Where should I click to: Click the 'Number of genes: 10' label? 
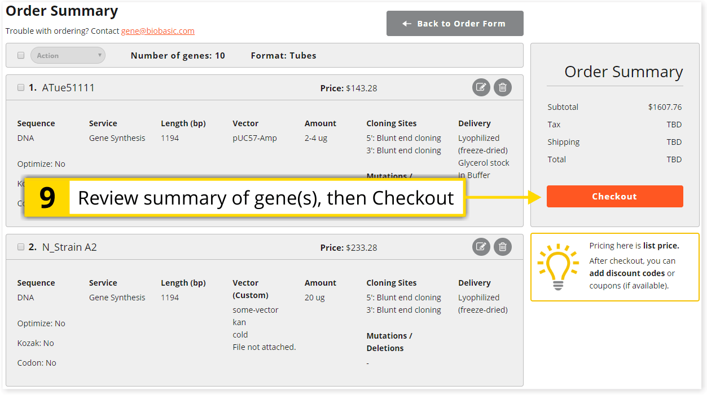click(x=178, y=55)
